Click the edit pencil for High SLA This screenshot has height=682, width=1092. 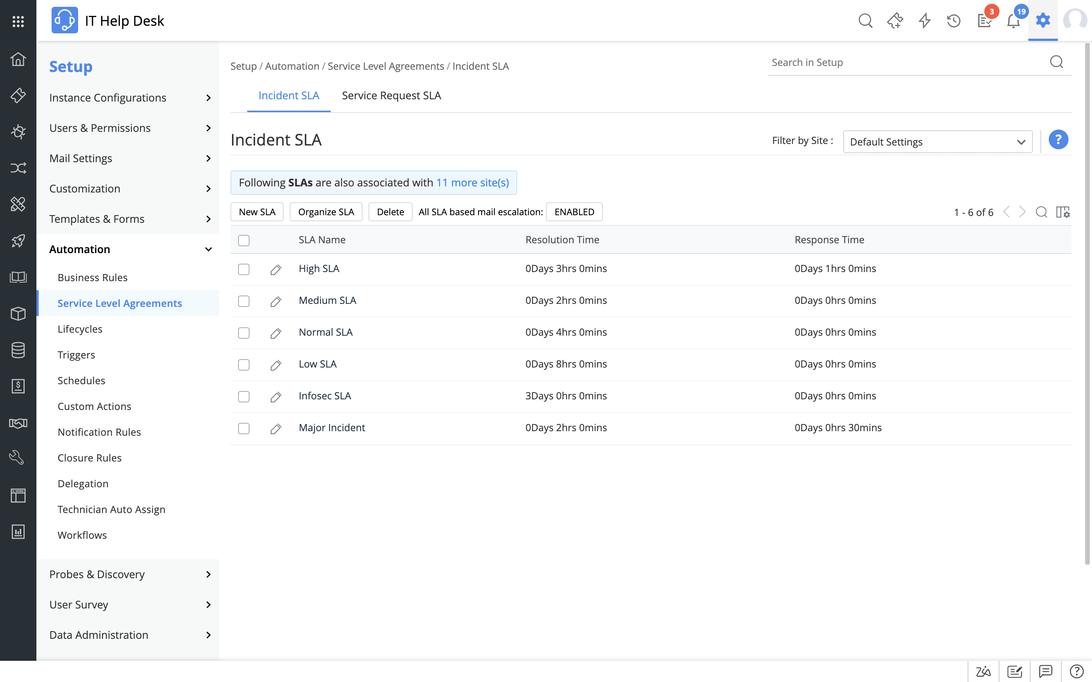276,269
